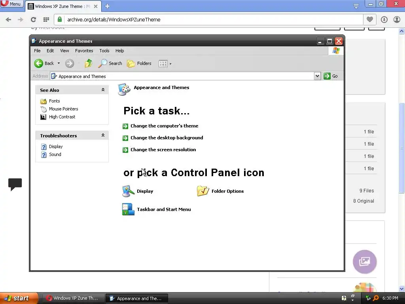Click the Appearance and Themes header icon

click(x=124, y=89)
